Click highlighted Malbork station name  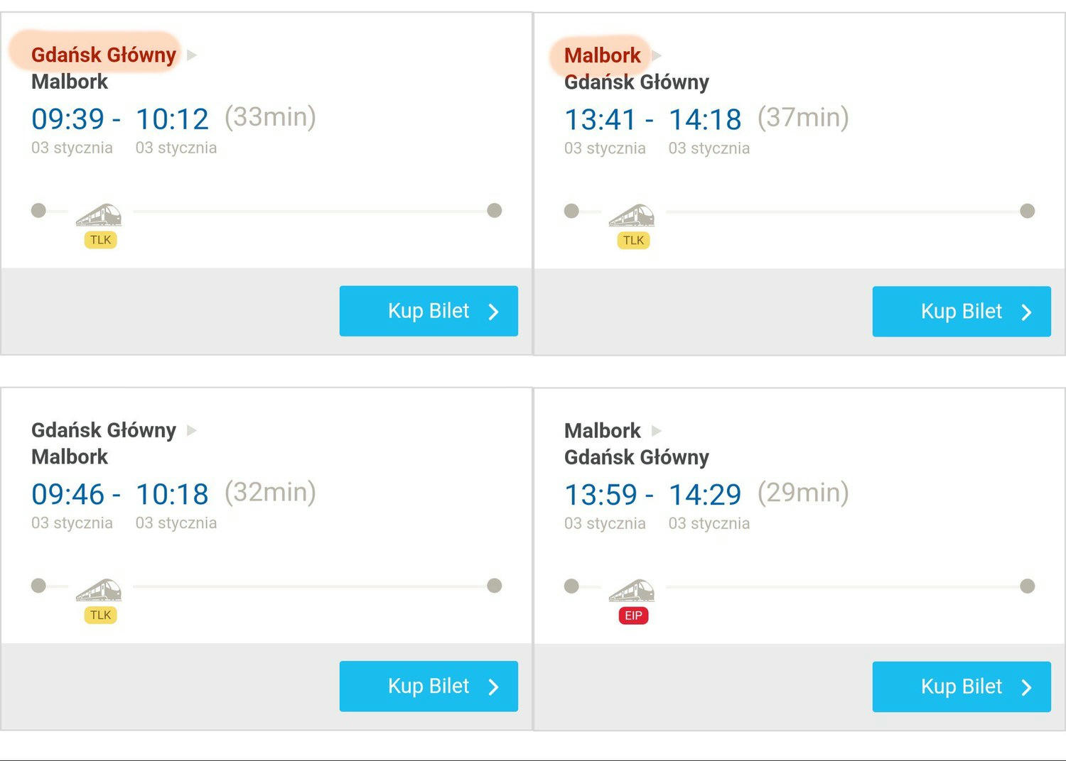coord(603,55)
